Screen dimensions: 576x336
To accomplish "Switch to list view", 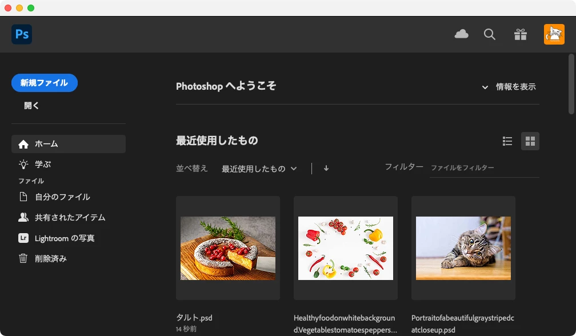I will click(507, 141).
